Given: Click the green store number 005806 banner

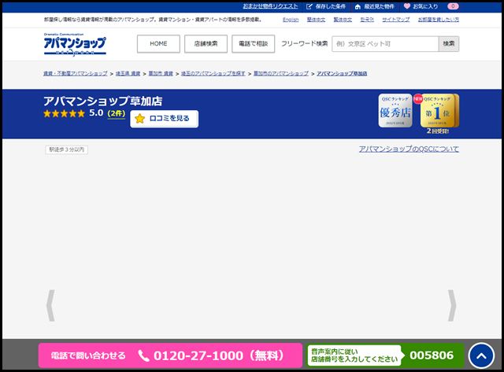Looking at the screenshot, I should (385, 355).
